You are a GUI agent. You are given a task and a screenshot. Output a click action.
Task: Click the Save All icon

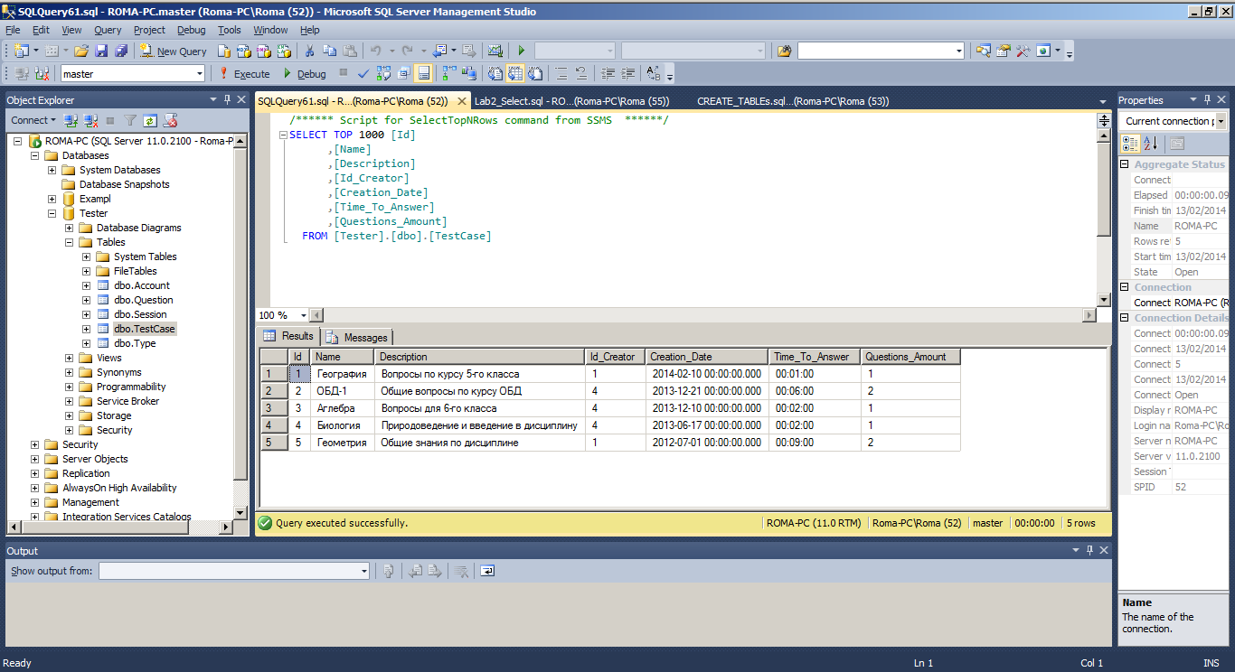pyautogui.click(x=120, y=51)
